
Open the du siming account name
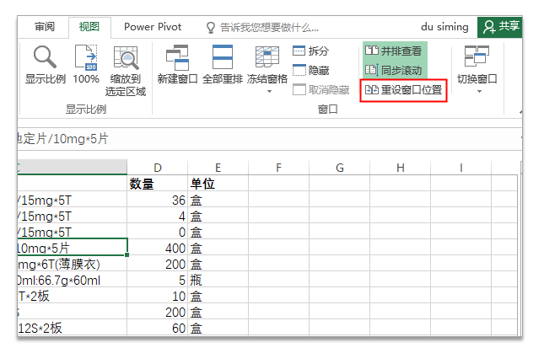(444, 27)
